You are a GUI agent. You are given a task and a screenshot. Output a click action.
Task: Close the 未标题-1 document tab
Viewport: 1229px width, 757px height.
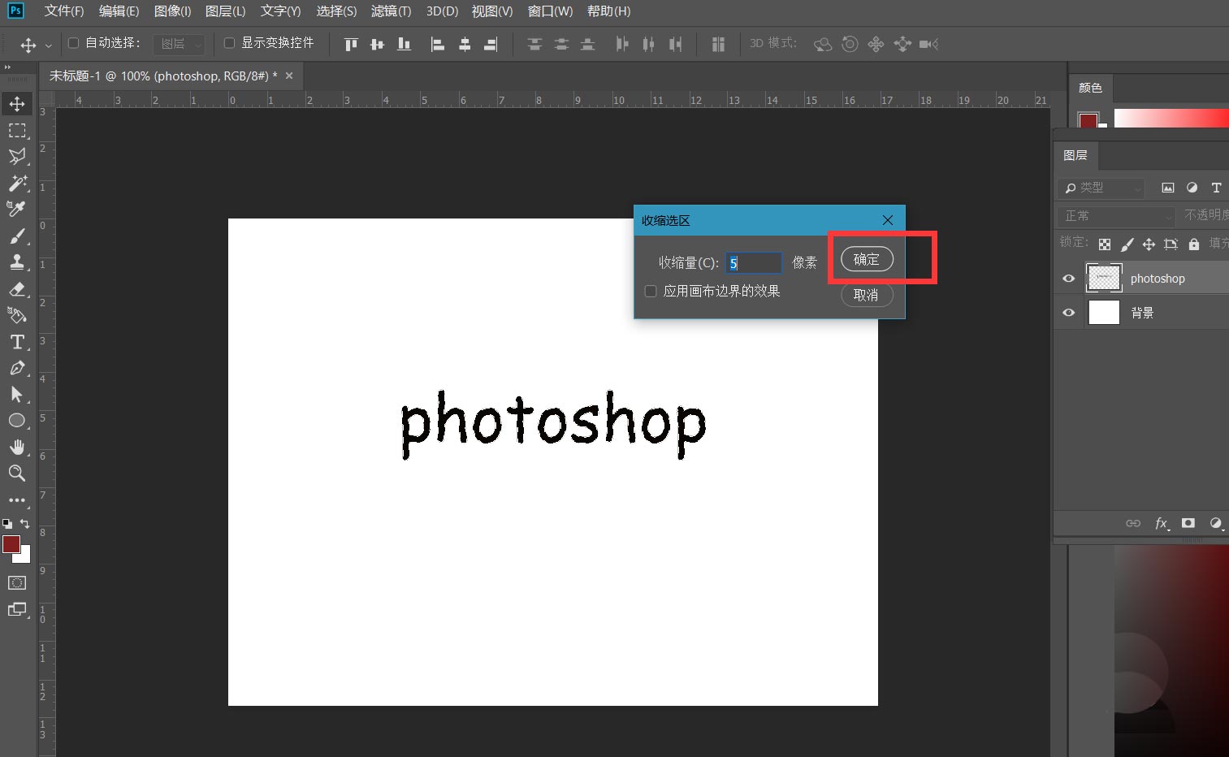[x=289, y=76]
